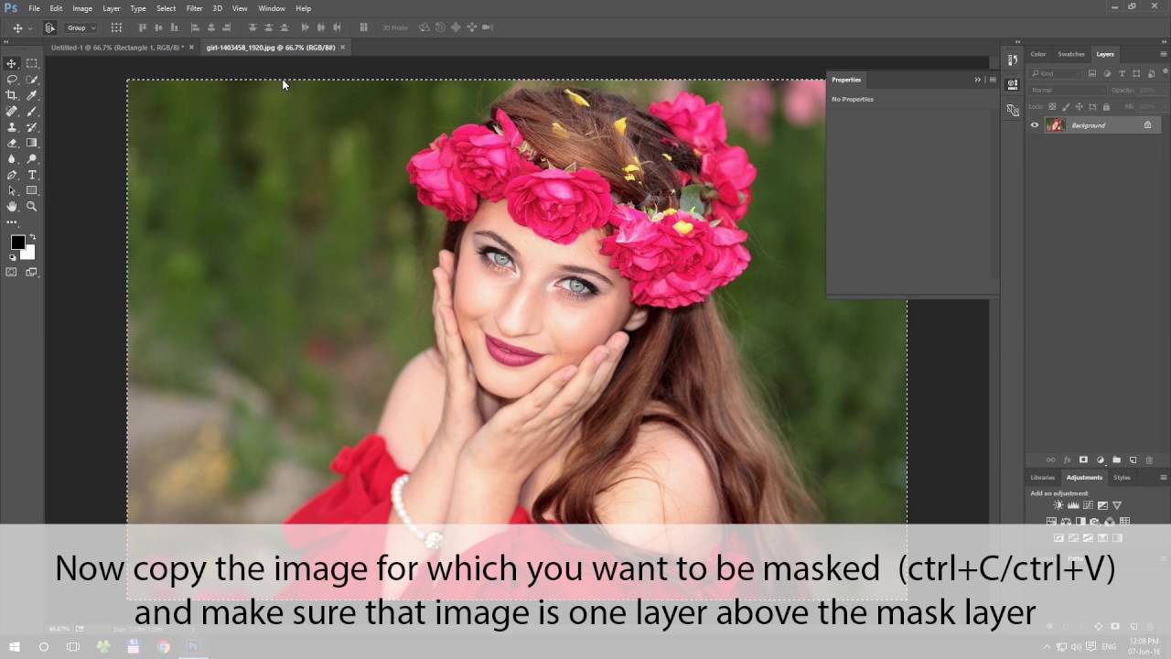Select the Crop tool
Screen dimensions: 1171x659
coord(12,95)
